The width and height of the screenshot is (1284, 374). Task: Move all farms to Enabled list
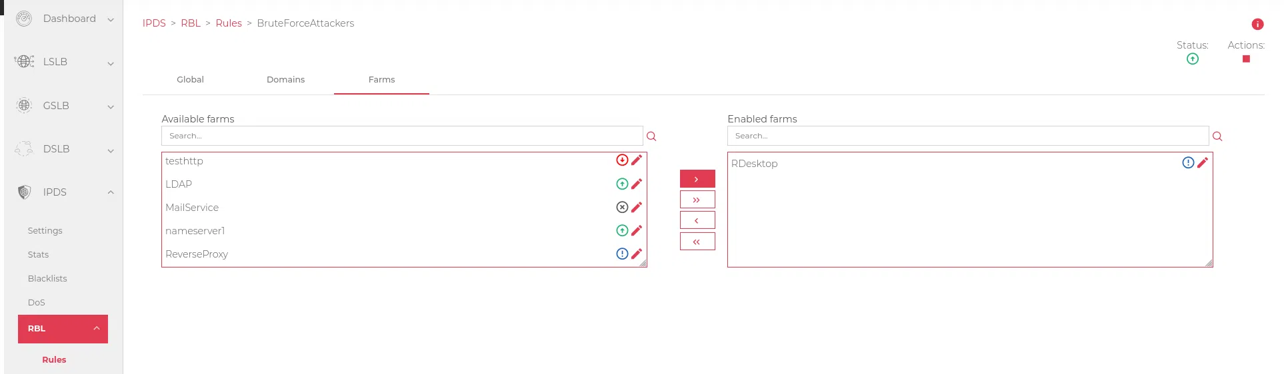point(697,200)
